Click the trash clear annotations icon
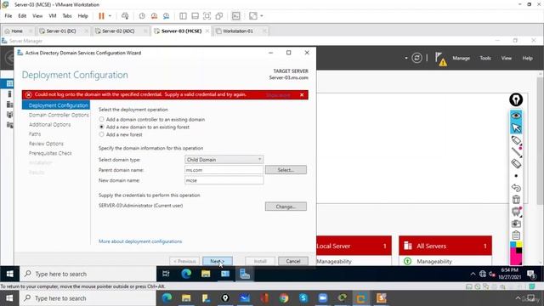544x306 pixels. [x=516, y=200]
